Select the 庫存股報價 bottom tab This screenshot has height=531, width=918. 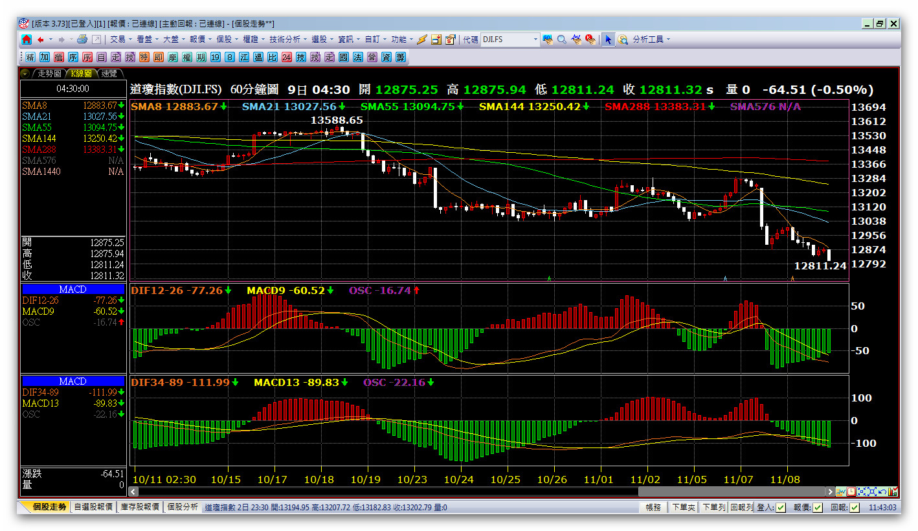[140, 507]
